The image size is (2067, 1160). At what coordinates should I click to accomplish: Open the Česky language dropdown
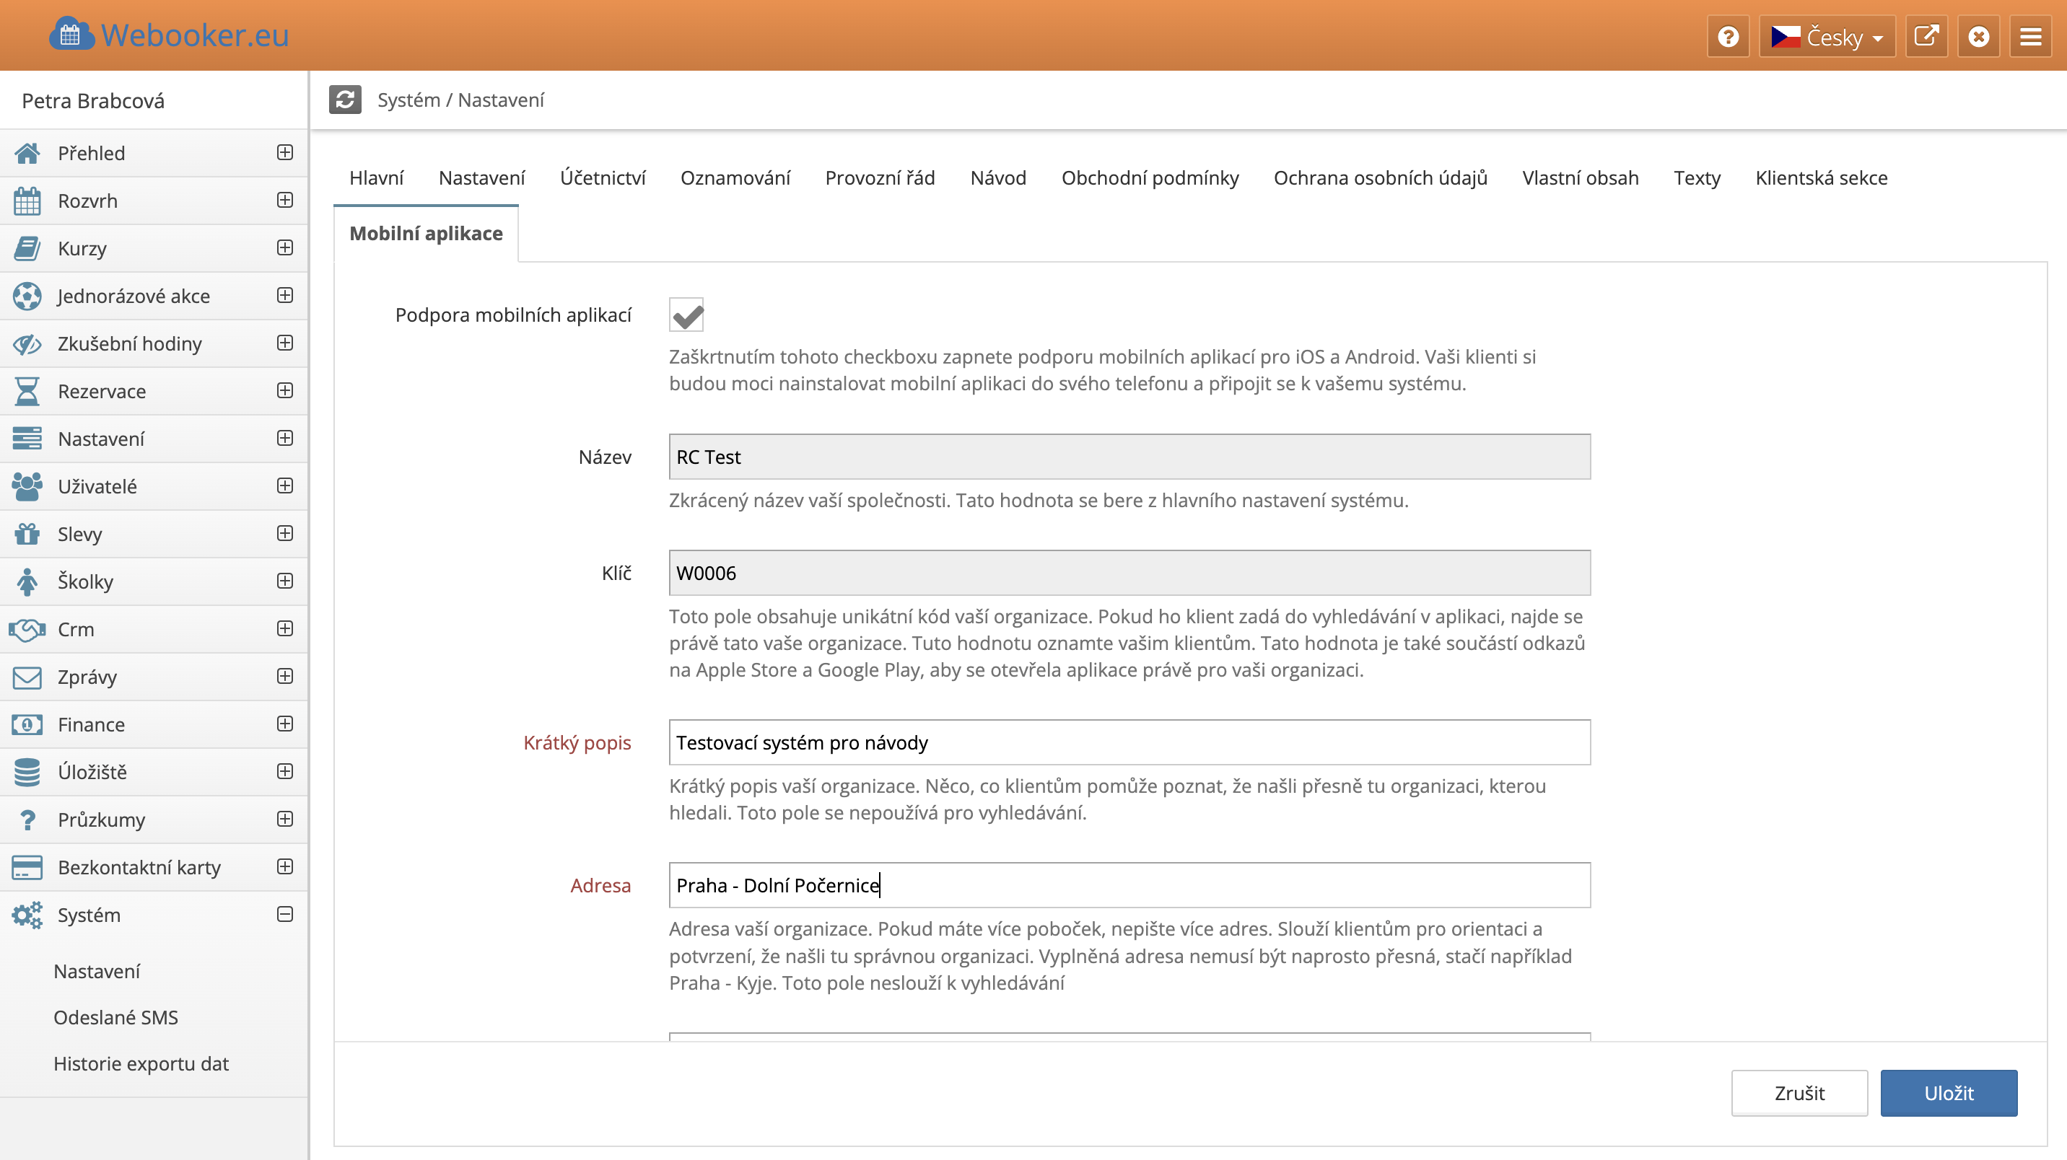click(1827, 36)
